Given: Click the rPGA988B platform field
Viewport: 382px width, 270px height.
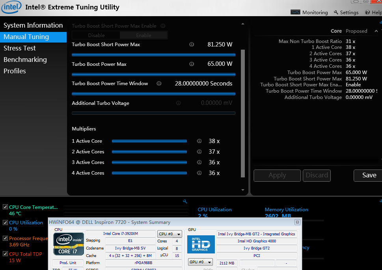Looking at the screenshot, I should tap(143, 263).
